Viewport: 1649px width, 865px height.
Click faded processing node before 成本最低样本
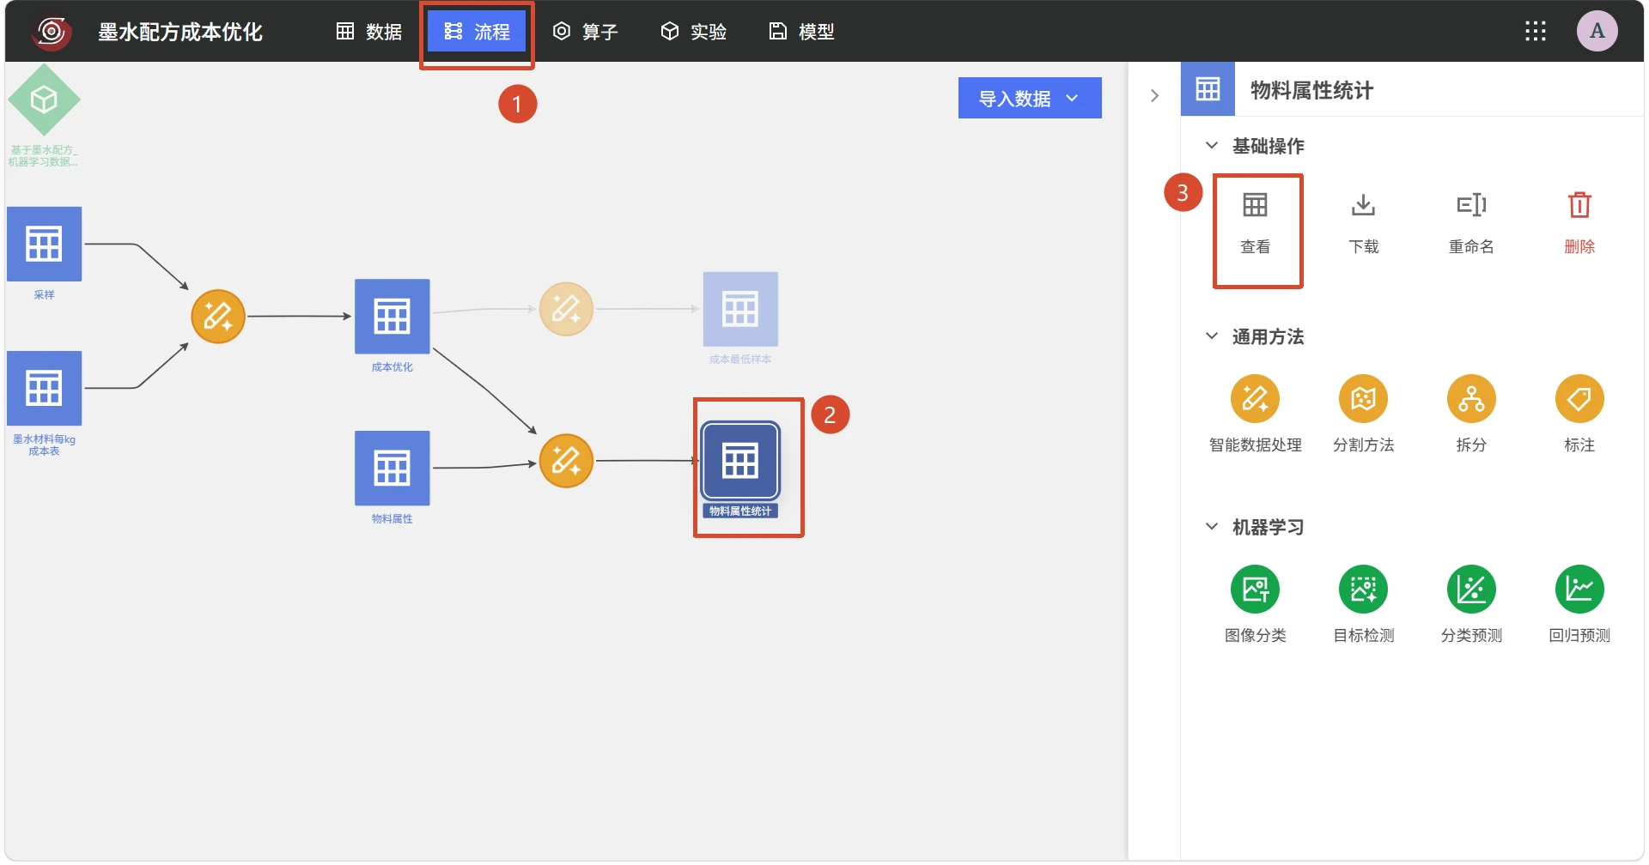click(x=566, y=309)
